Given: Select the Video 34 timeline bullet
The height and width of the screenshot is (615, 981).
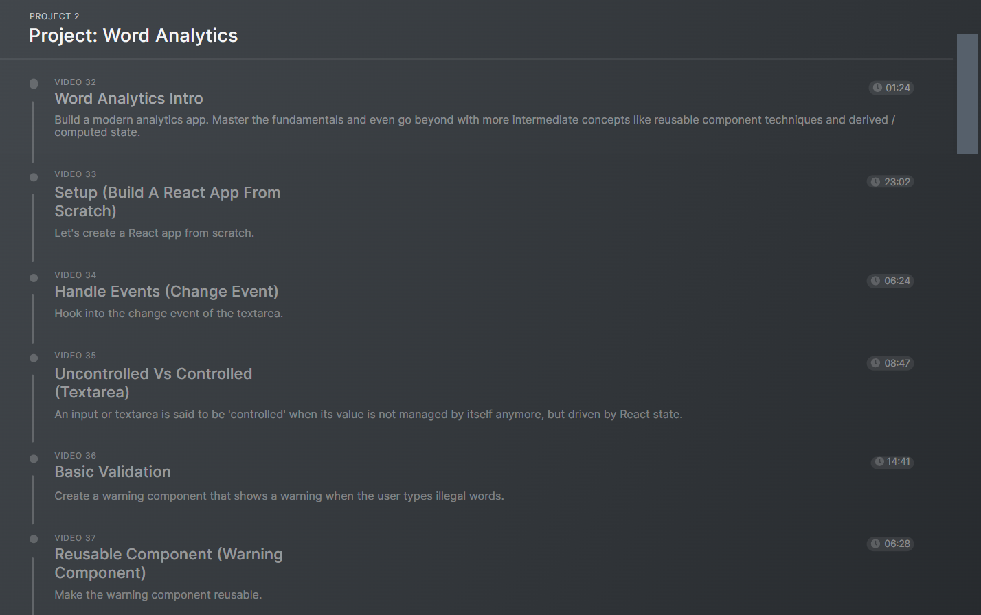Looking at the screenshot, I should pyautogui.click(x=34, y=278).
